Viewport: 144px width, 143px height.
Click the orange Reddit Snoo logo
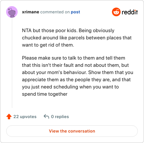coord(116,12)
